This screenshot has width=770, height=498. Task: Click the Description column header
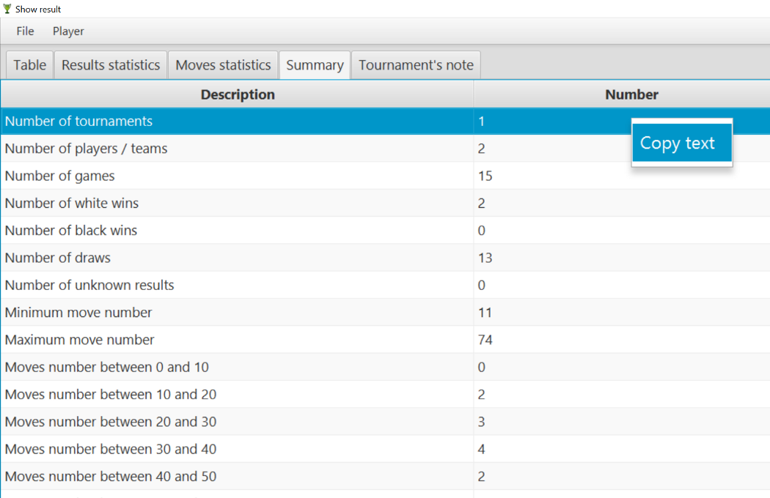(238, 94)
